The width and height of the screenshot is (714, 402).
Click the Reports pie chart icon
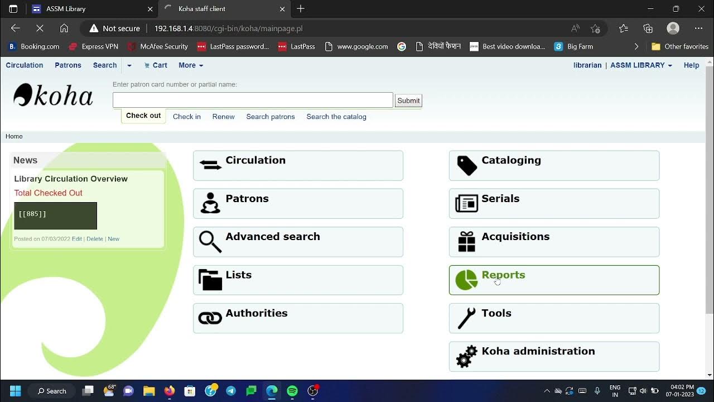(466, 280)
